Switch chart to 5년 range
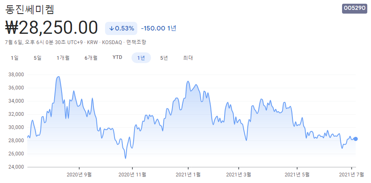 click(164, 58)
